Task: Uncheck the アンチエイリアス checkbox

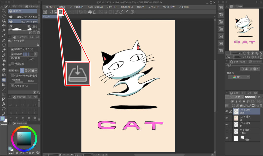Action: tap(12, 86)
